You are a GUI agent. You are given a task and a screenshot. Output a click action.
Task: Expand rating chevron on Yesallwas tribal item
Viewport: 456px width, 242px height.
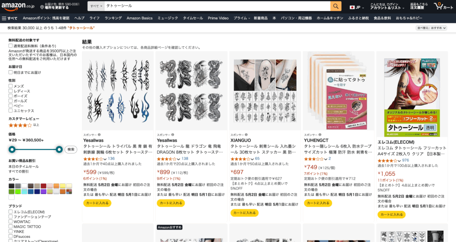[x=105, y=159]
